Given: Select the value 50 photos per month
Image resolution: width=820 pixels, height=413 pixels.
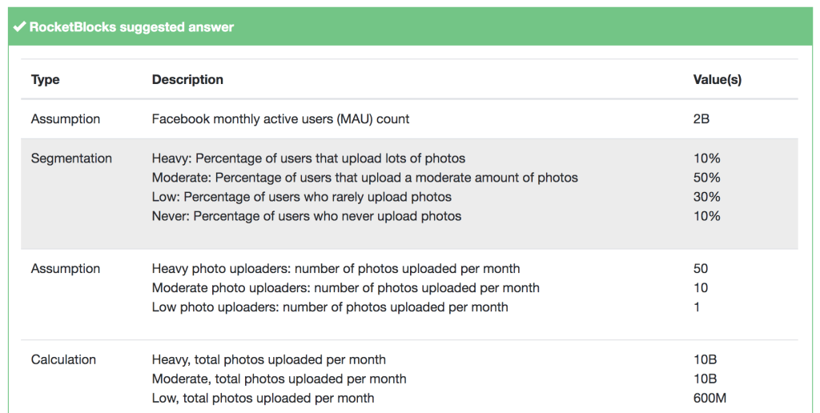Looking at the screenshot, I should coord(701,269).
